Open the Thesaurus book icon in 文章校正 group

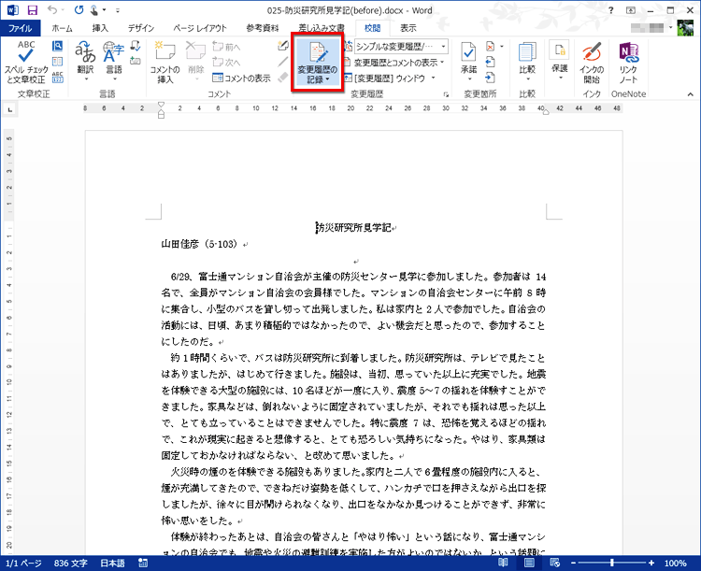pyautogui.click(x=57, y=62)
